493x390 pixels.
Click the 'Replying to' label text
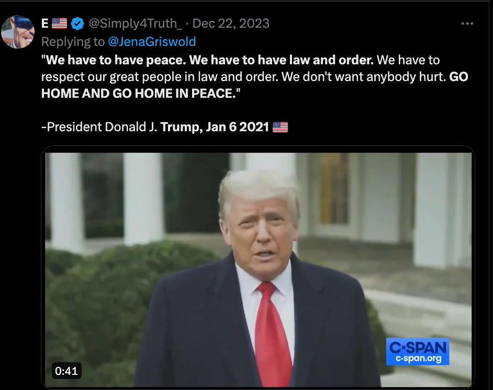pos(73,42)
